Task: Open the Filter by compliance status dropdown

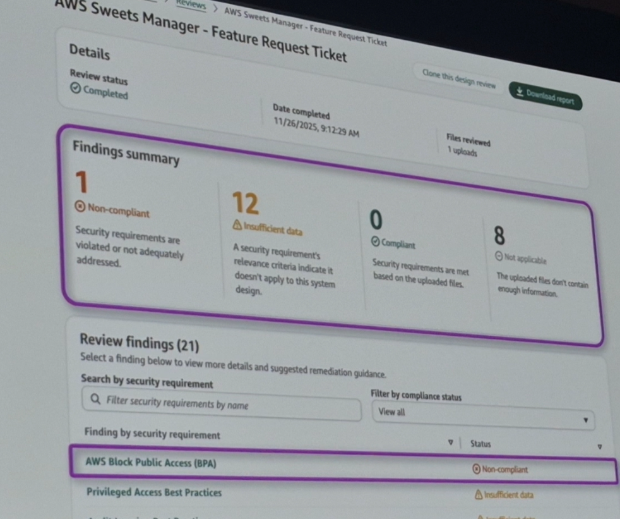Action: point(482,415)
